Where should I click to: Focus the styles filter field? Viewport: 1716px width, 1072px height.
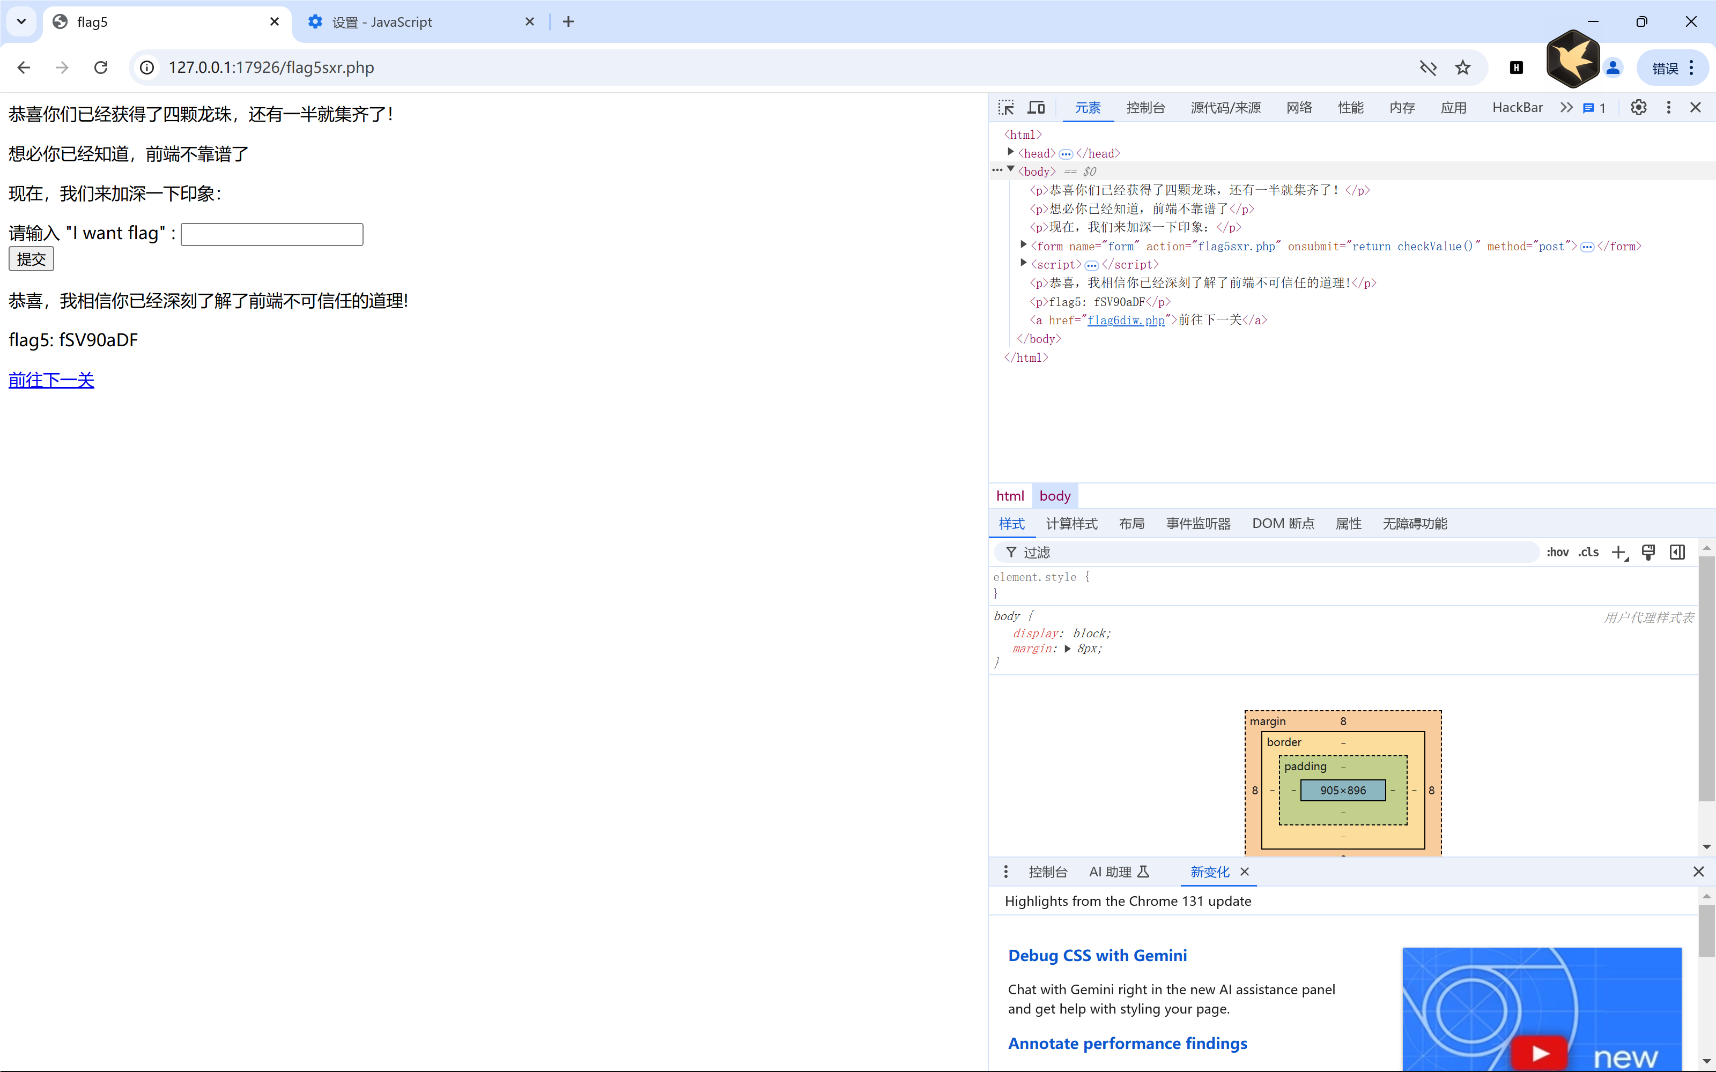1267,552
